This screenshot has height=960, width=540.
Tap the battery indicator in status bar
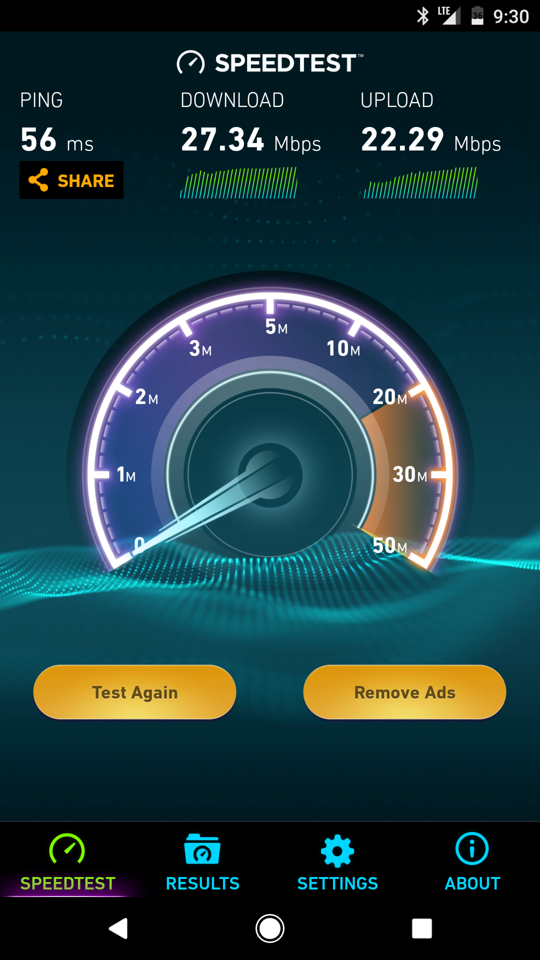tap(477, 15)
